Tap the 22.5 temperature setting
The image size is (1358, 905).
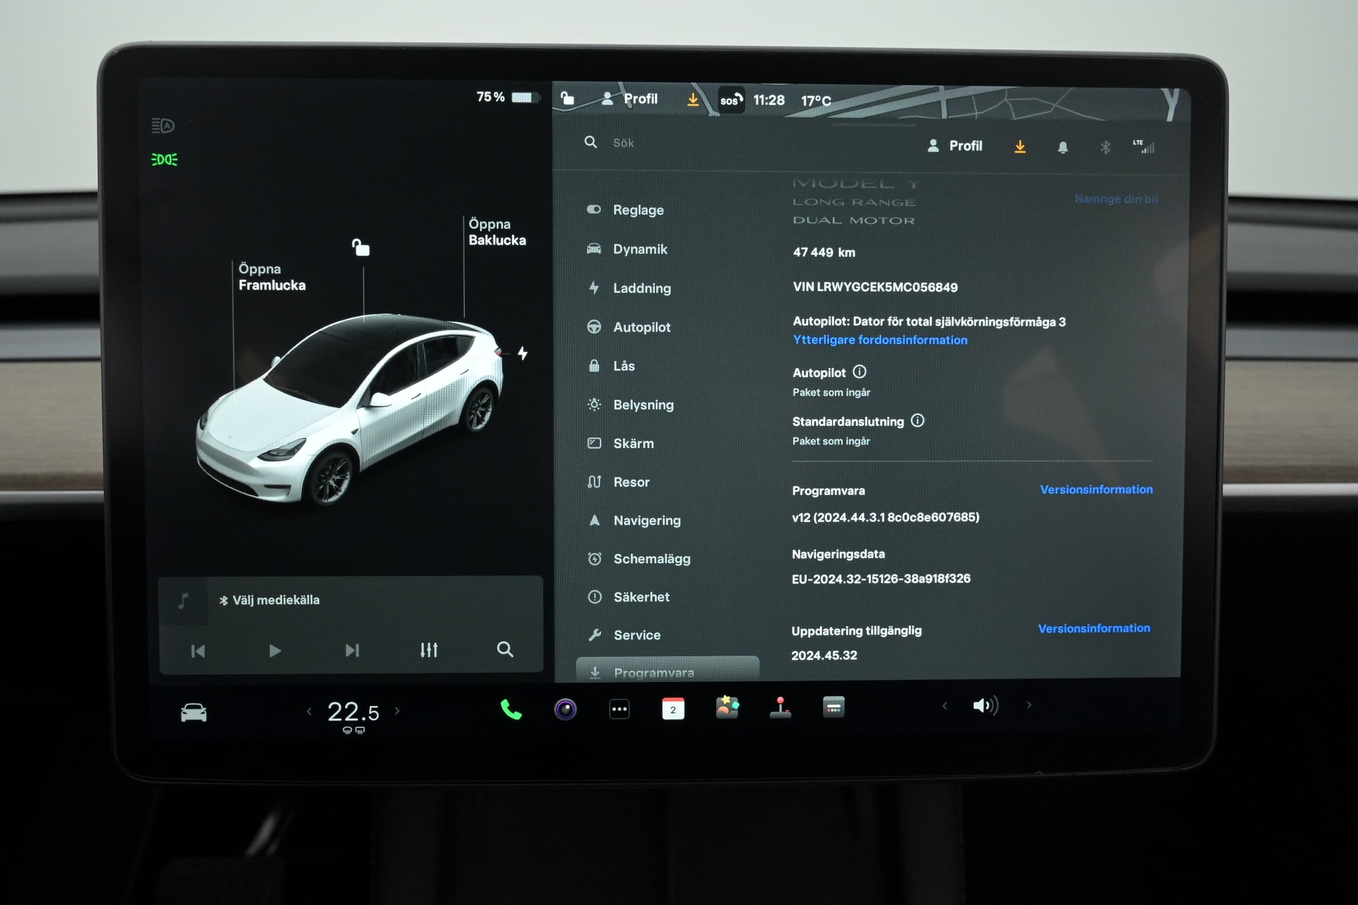(x=354, y=712)
